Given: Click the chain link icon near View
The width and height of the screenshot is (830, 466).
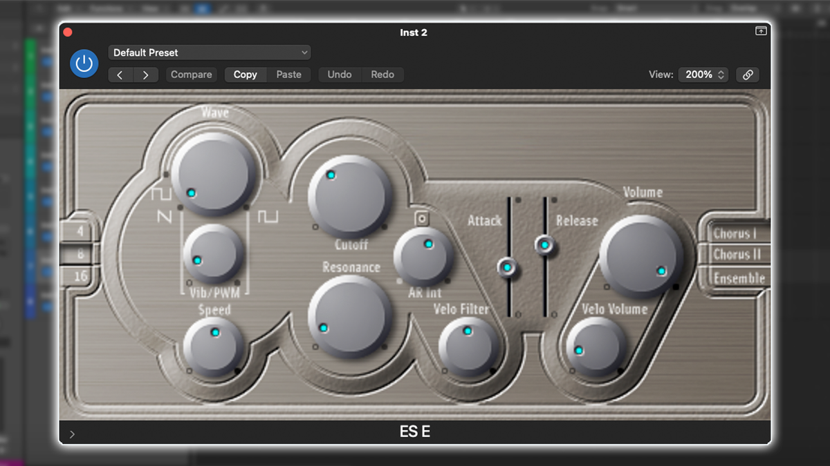Looking at the screenshot, I should click(x=748, y=75).
